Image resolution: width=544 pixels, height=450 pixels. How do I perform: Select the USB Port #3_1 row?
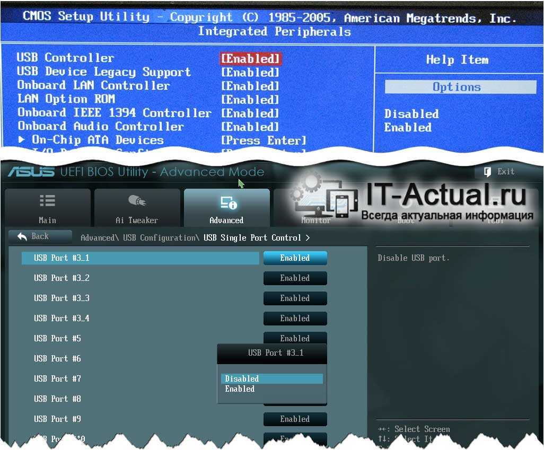(x=140, y=258)
